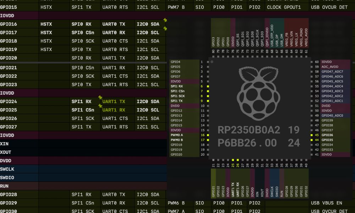Click the Raspberry Pi logo on the chip
Image resolution: width=355 pixels, height=213 pixels.
(258, 93)
